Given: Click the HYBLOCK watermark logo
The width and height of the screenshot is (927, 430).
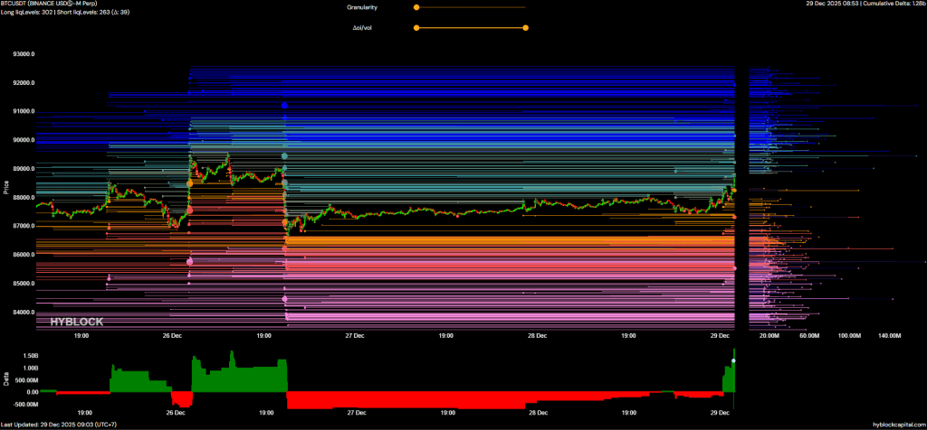Looking at the screenshot, I should coord(75,322).
